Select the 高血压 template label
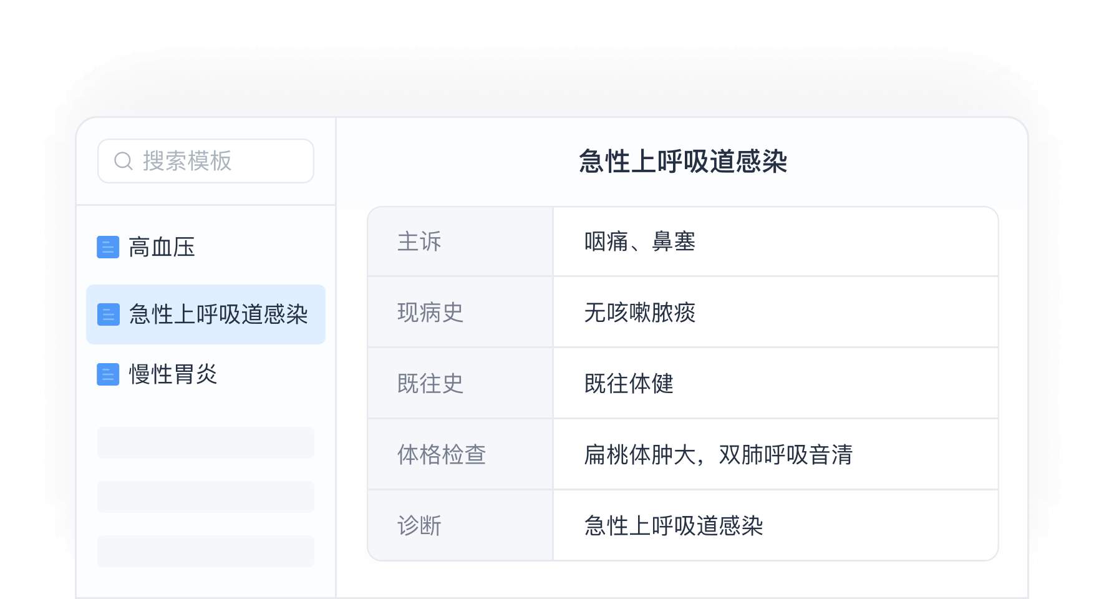This screenshot has height=599, width=1104. (162, 247)
